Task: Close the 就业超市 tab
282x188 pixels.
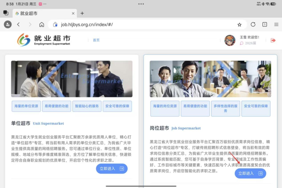Action: coord(73,13)
